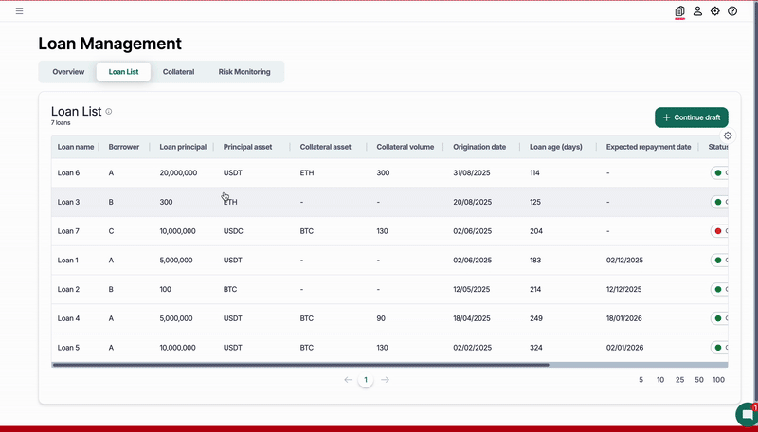
Task: Show 100 rows per page
Action: tap(718, 380)
